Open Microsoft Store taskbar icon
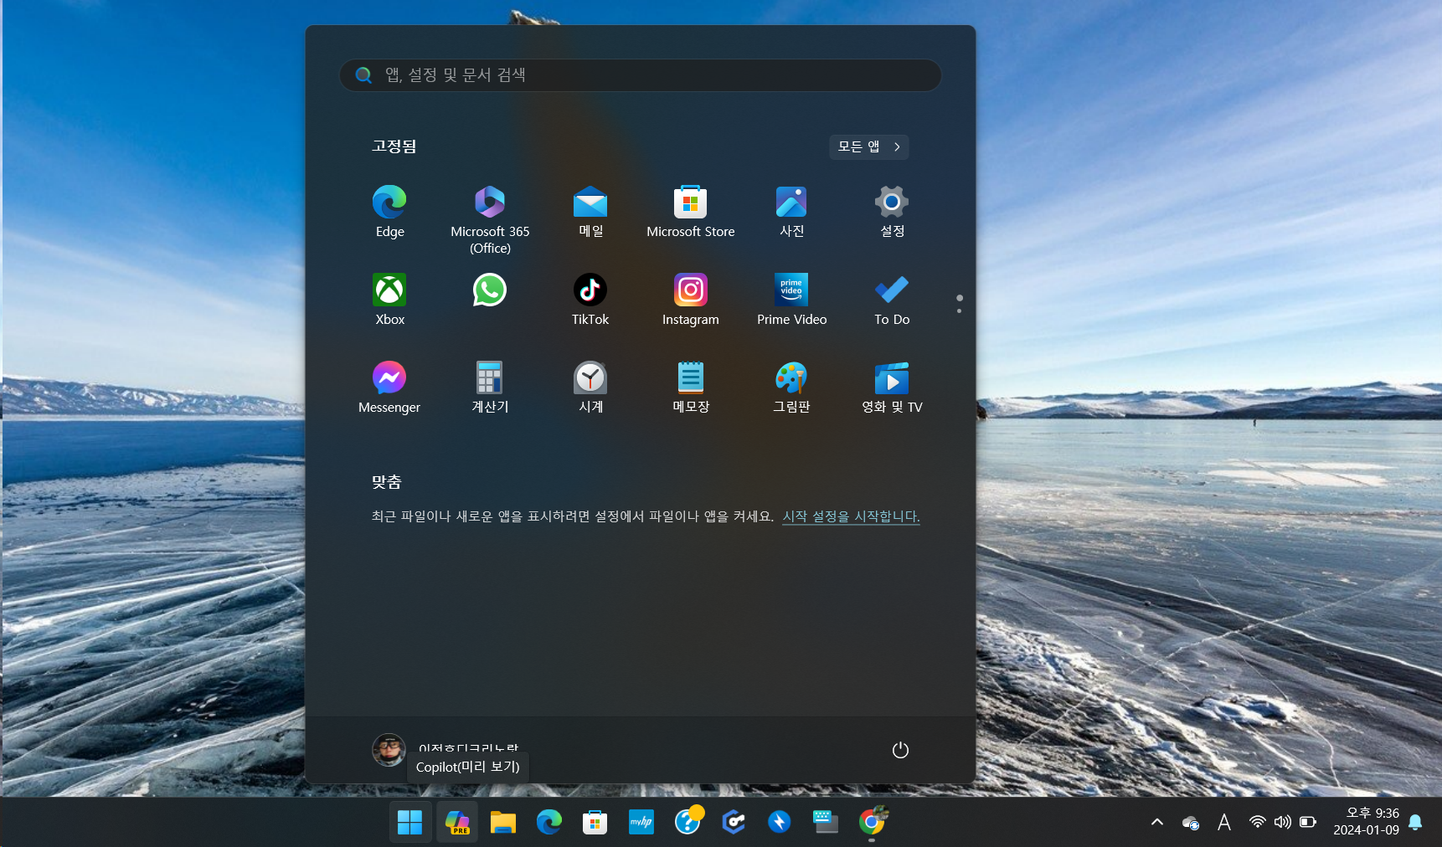 click(x=595, y=822)
